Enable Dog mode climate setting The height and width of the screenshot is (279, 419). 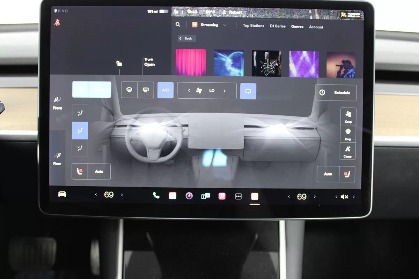tap(348, 134)
